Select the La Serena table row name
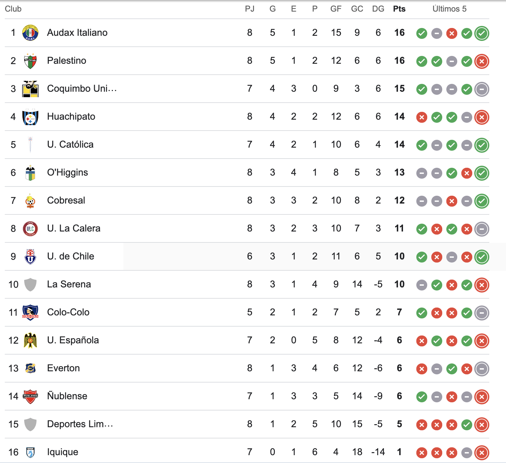The height and width of the screenshot is (463, 506). click(69, 284)
